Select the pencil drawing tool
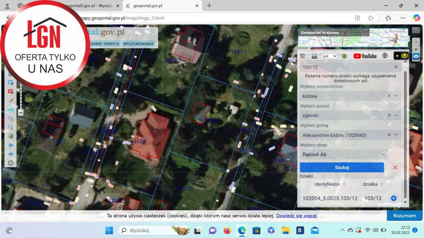The image size is (424, 238). tap(11, 100)
